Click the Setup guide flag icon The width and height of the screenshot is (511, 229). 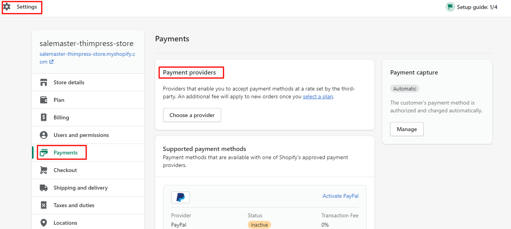coord(450,7)
